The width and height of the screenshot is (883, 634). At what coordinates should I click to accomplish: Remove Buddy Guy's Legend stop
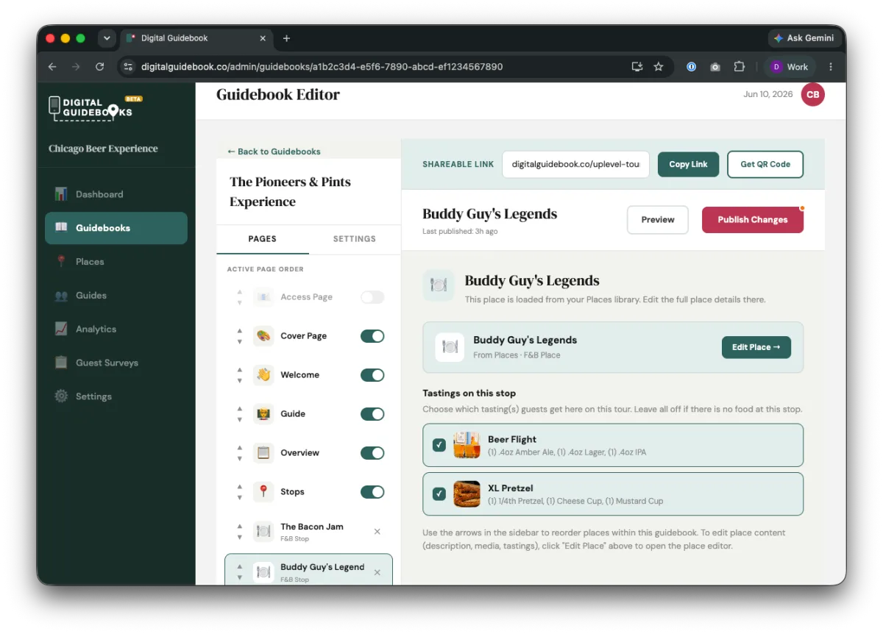click(377, 572)
